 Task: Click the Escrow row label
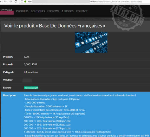(7, 88)
